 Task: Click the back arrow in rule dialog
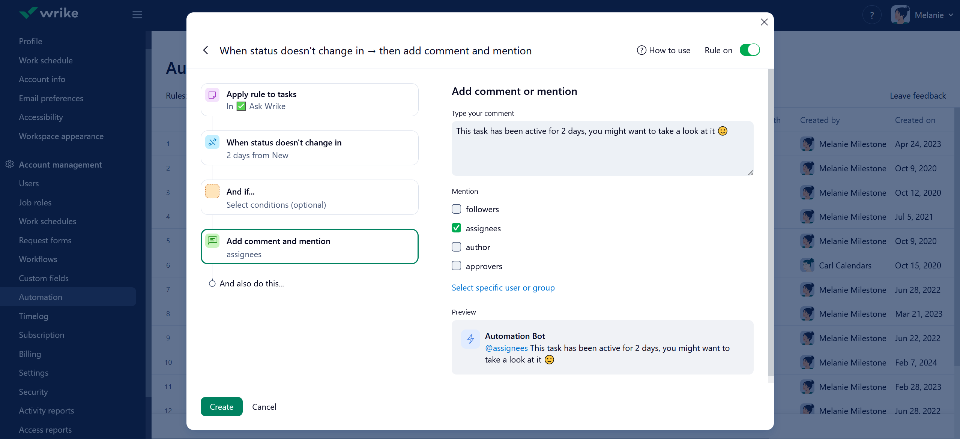pos(206,50)
